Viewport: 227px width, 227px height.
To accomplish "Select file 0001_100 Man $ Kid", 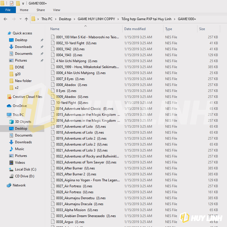I will tap(87, 37).
